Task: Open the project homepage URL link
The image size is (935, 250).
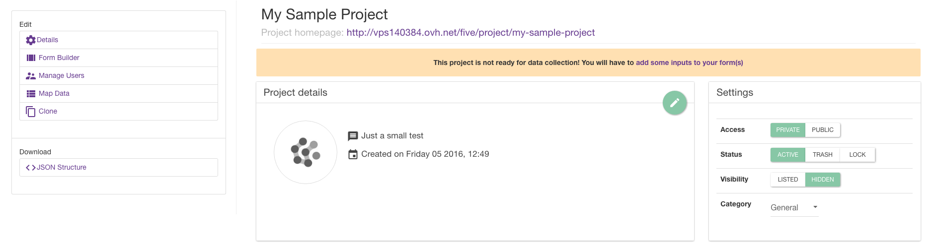Action: click(470, 33)
